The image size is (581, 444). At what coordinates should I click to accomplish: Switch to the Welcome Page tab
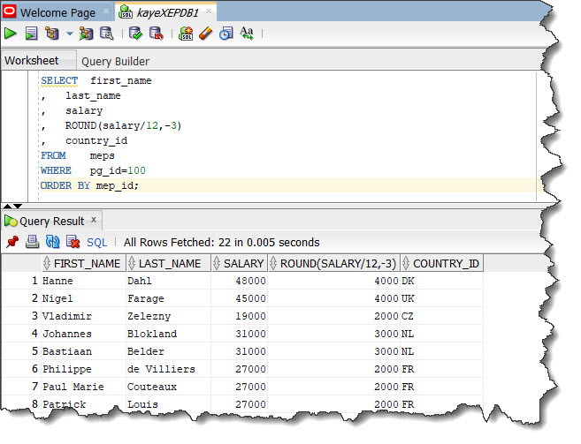coord(57,12)
